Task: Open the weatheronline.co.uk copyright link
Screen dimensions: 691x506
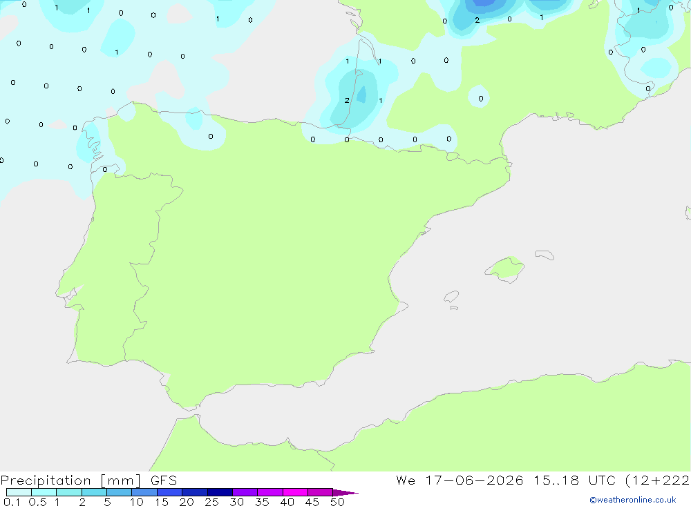Action: point(632,499)
